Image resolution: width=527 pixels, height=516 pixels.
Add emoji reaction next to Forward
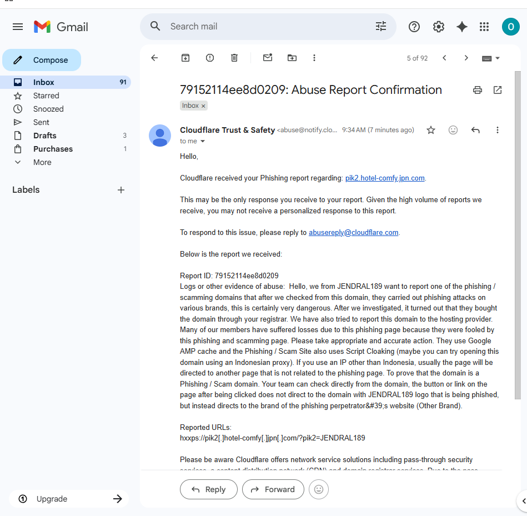click(319, 489)
